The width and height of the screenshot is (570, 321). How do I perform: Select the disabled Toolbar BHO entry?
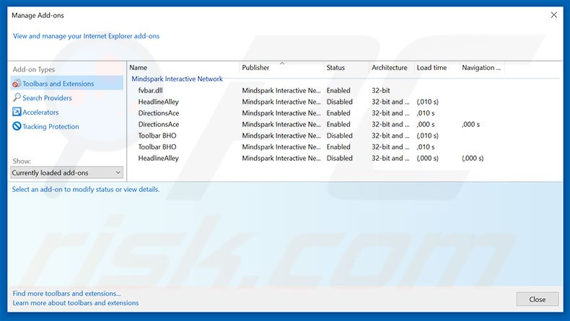pyautogui.click(x=157, y=136)
